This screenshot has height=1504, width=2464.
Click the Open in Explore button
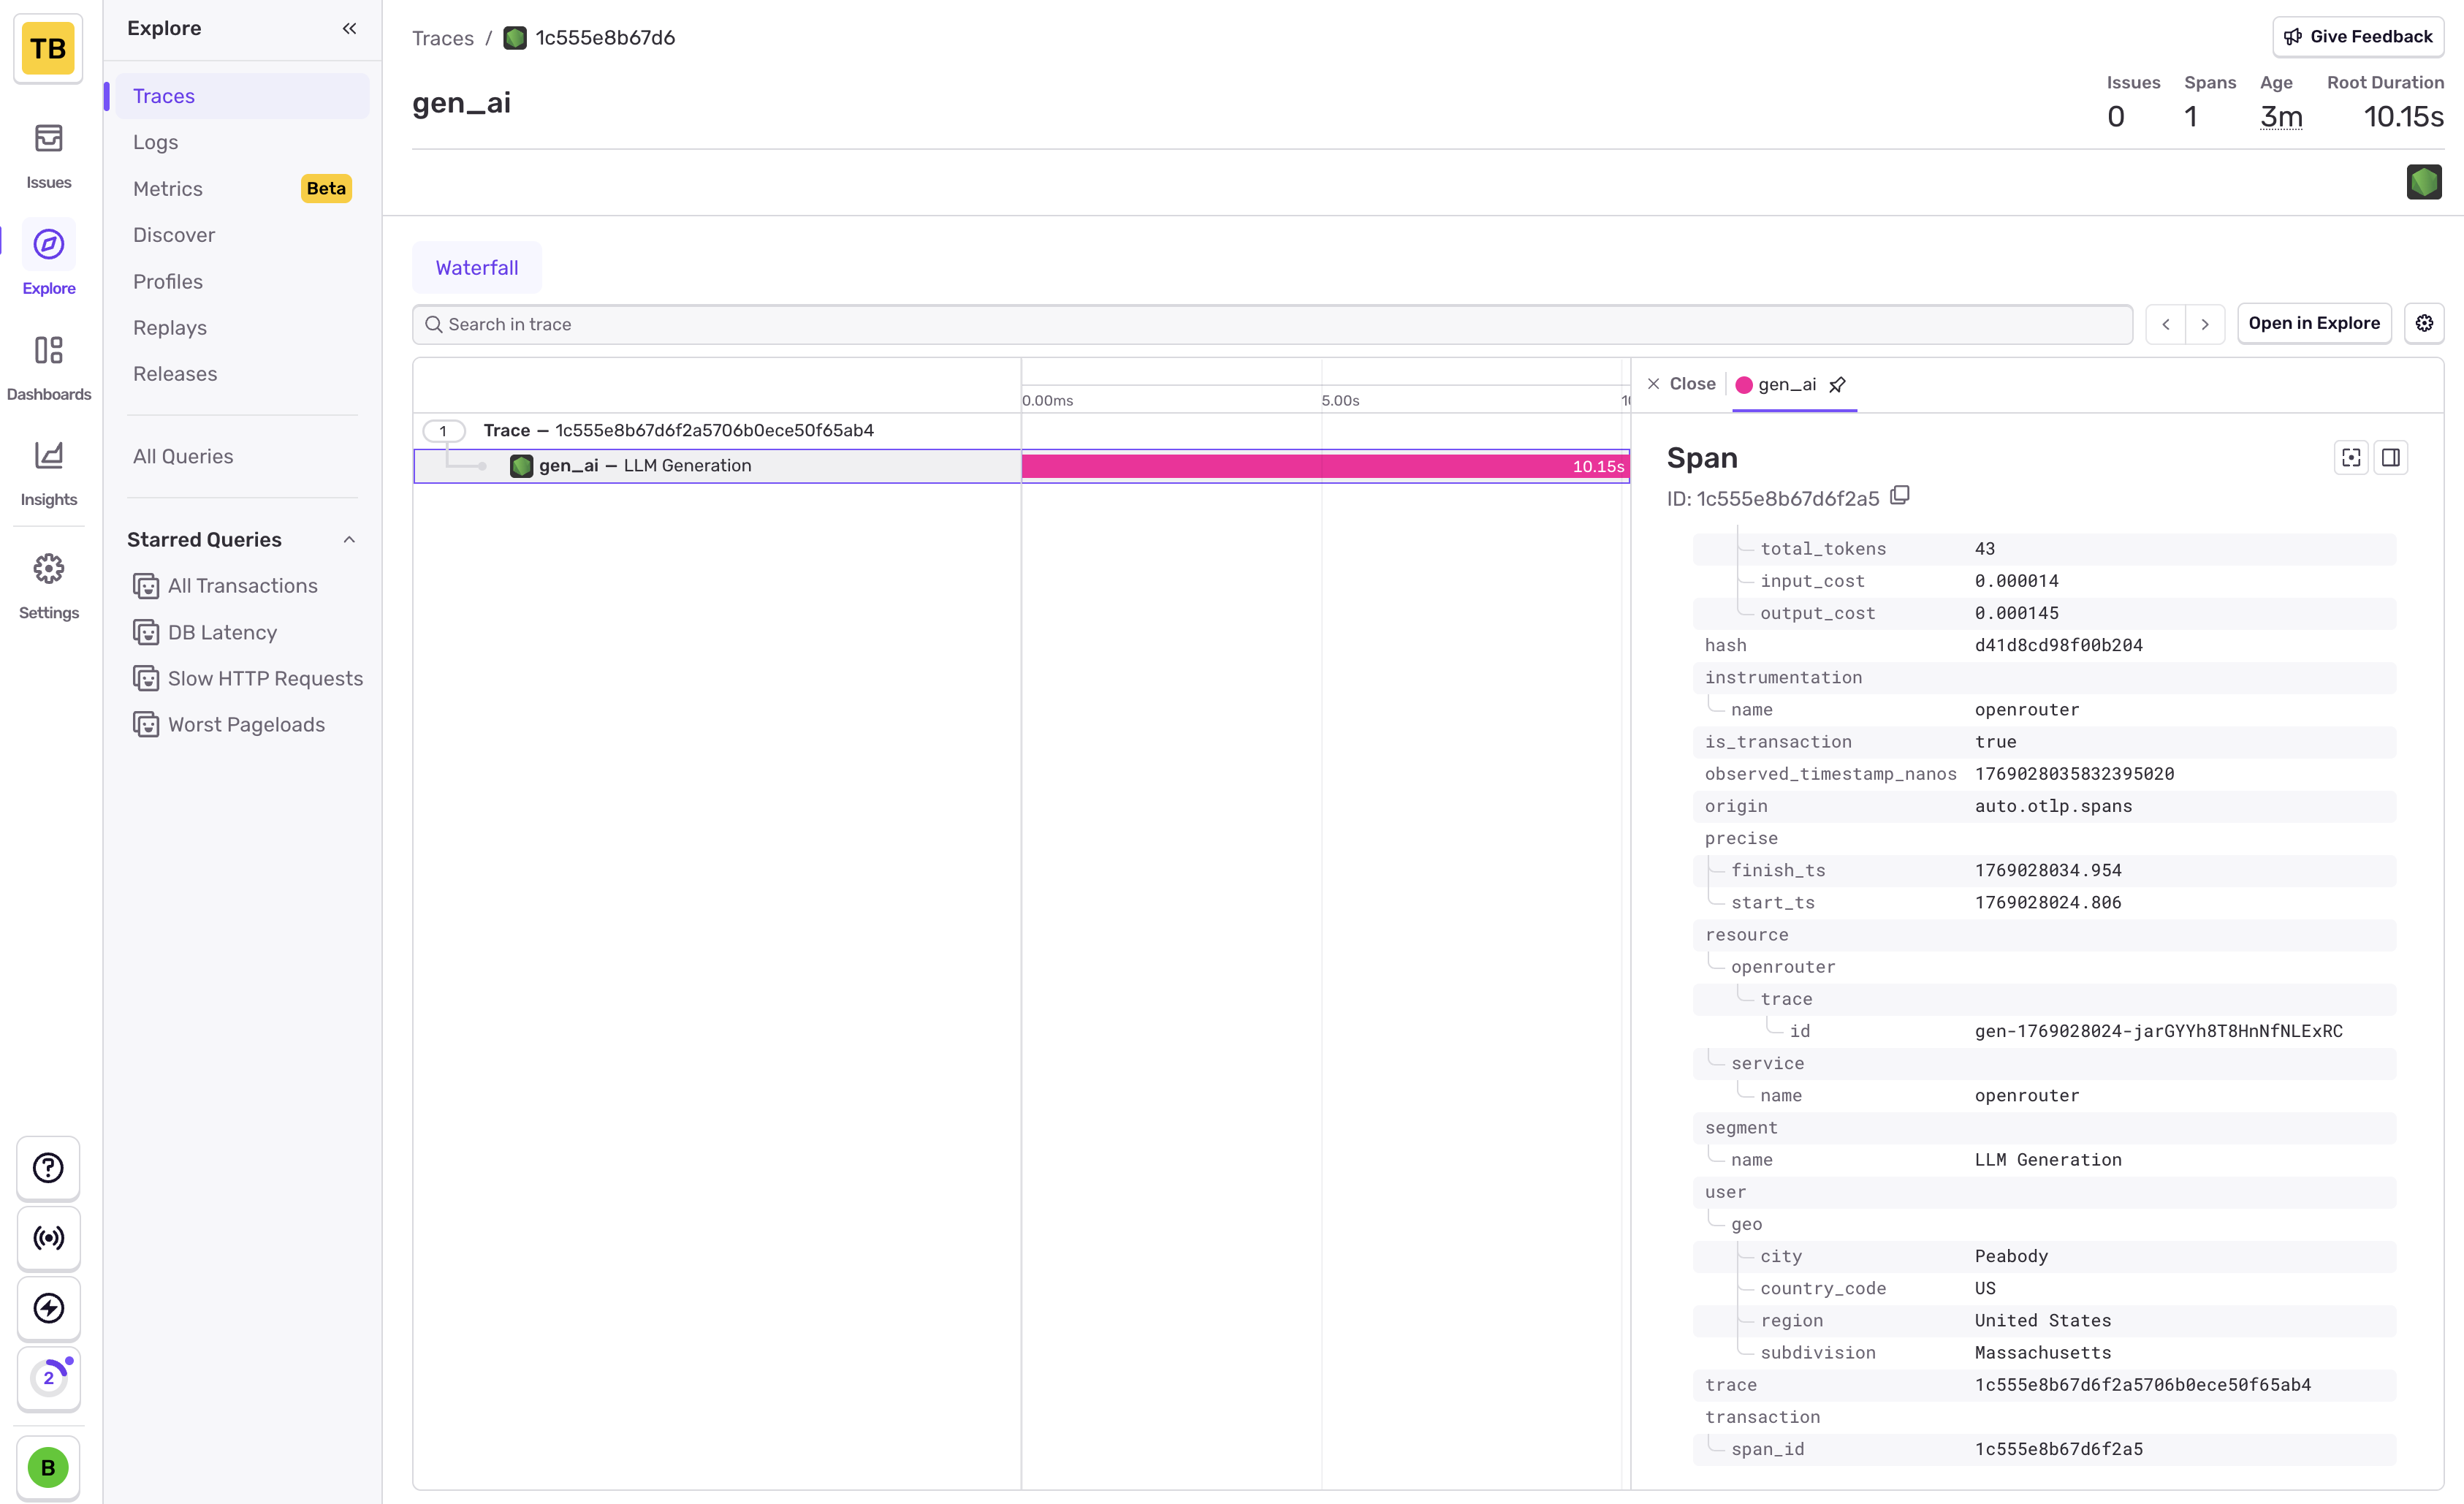[2313, 323]
